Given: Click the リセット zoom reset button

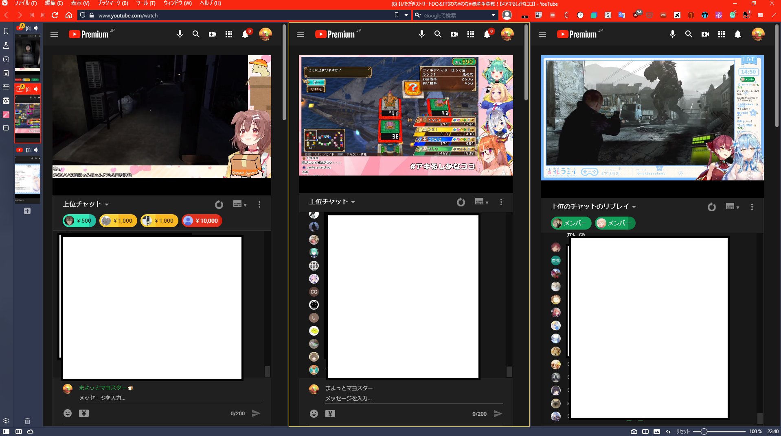Looking at the screenshot, I should 683,432.
